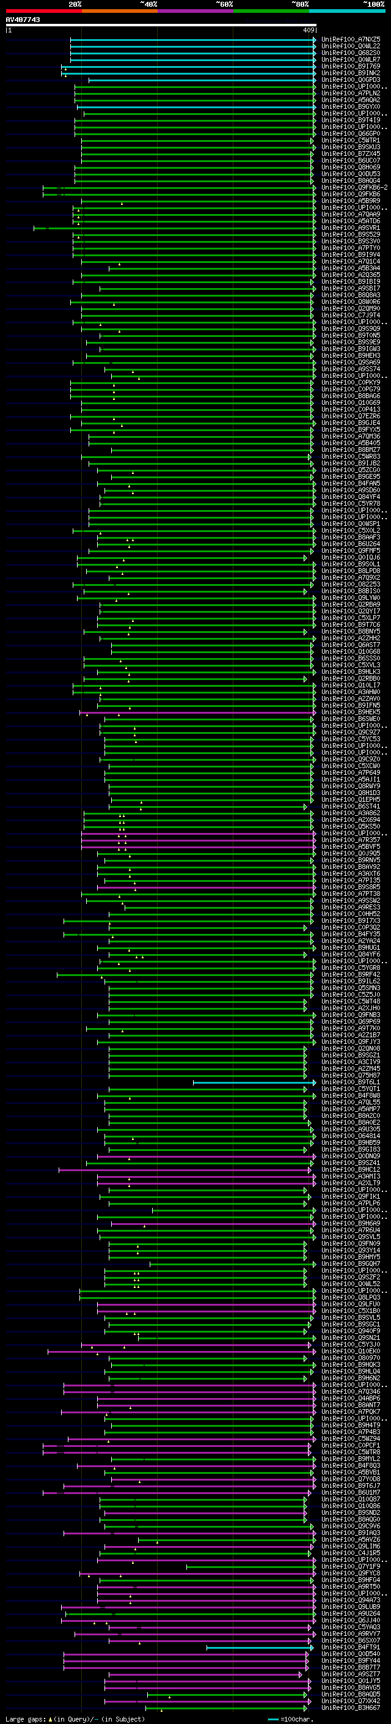This screenshot has width=391, height=1724.
Task: Click the short cyan bar for UniRef100_B9T6L1
Action: (255, 1082)
